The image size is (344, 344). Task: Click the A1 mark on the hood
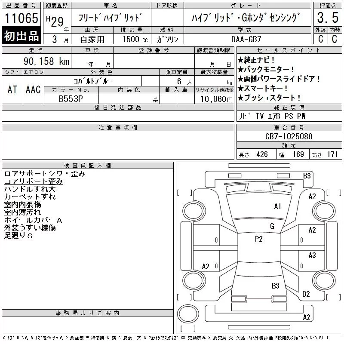277,206
